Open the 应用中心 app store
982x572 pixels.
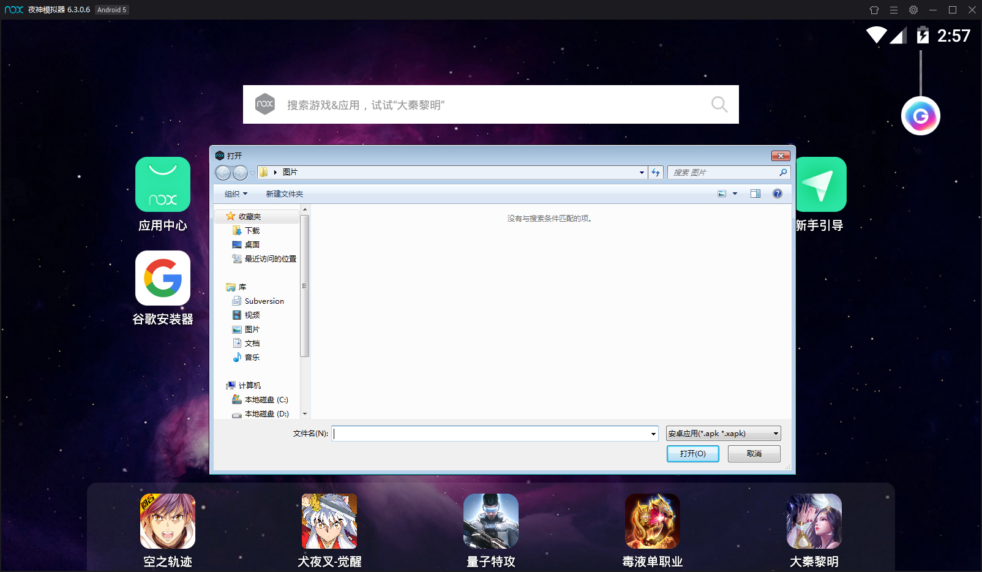tap(162, 184)
